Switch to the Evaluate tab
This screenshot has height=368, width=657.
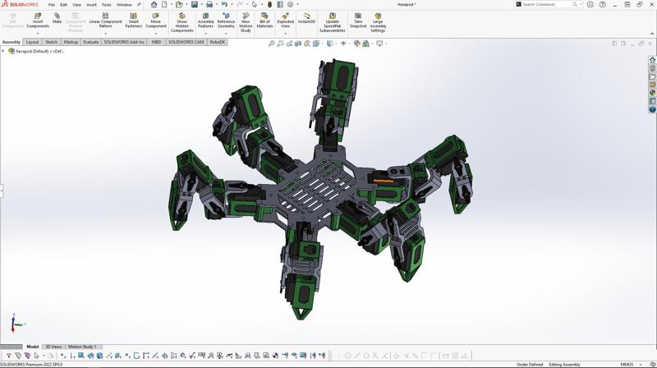(x=91, y=42)
